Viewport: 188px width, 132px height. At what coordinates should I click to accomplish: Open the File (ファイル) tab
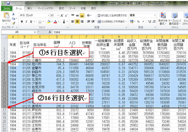click(7, 8)
